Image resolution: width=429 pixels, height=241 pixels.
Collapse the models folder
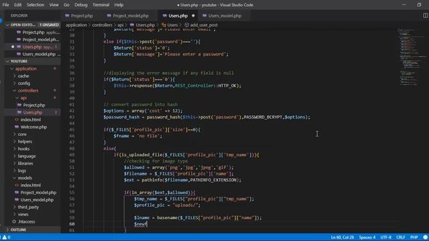point(25,178)
